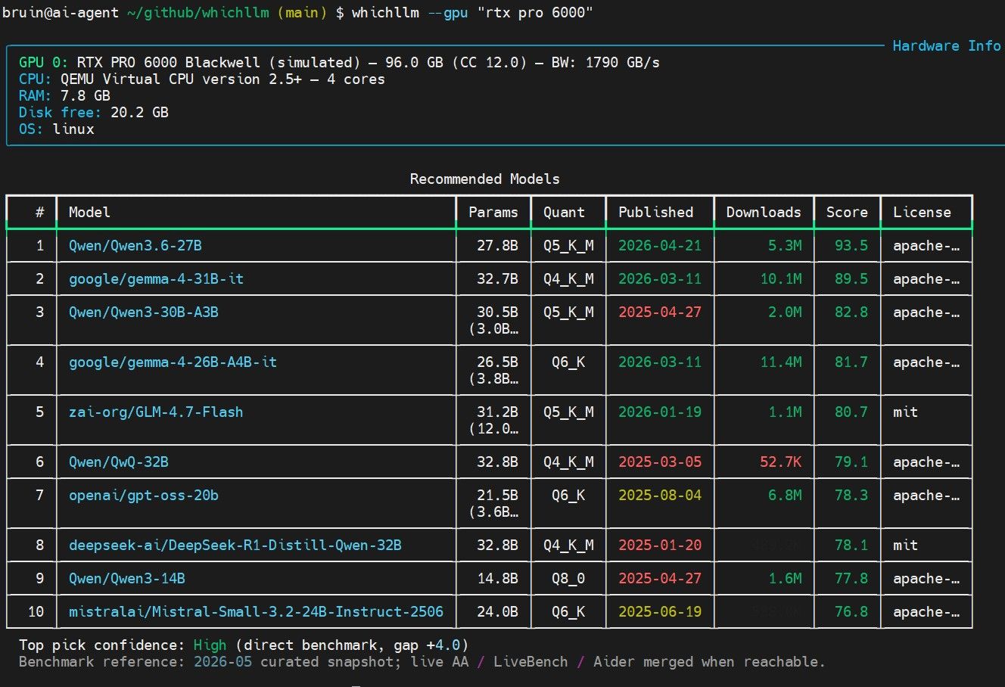Select the Qwen/QwQ-32B model row name

(x=119, y=462)
